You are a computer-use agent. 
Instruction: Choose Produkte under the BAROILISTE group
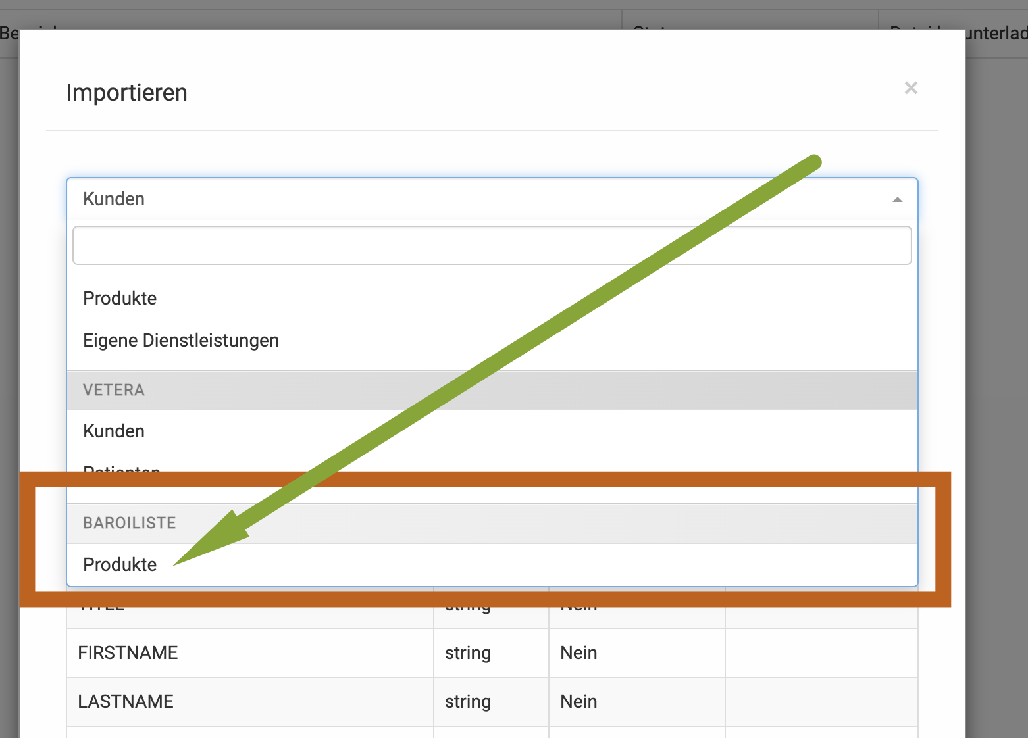tap(120, 564)
